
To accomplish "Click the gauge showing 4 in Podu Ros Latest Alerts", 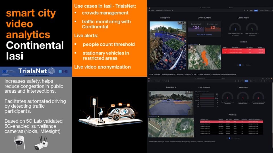I will coord(258,97).
